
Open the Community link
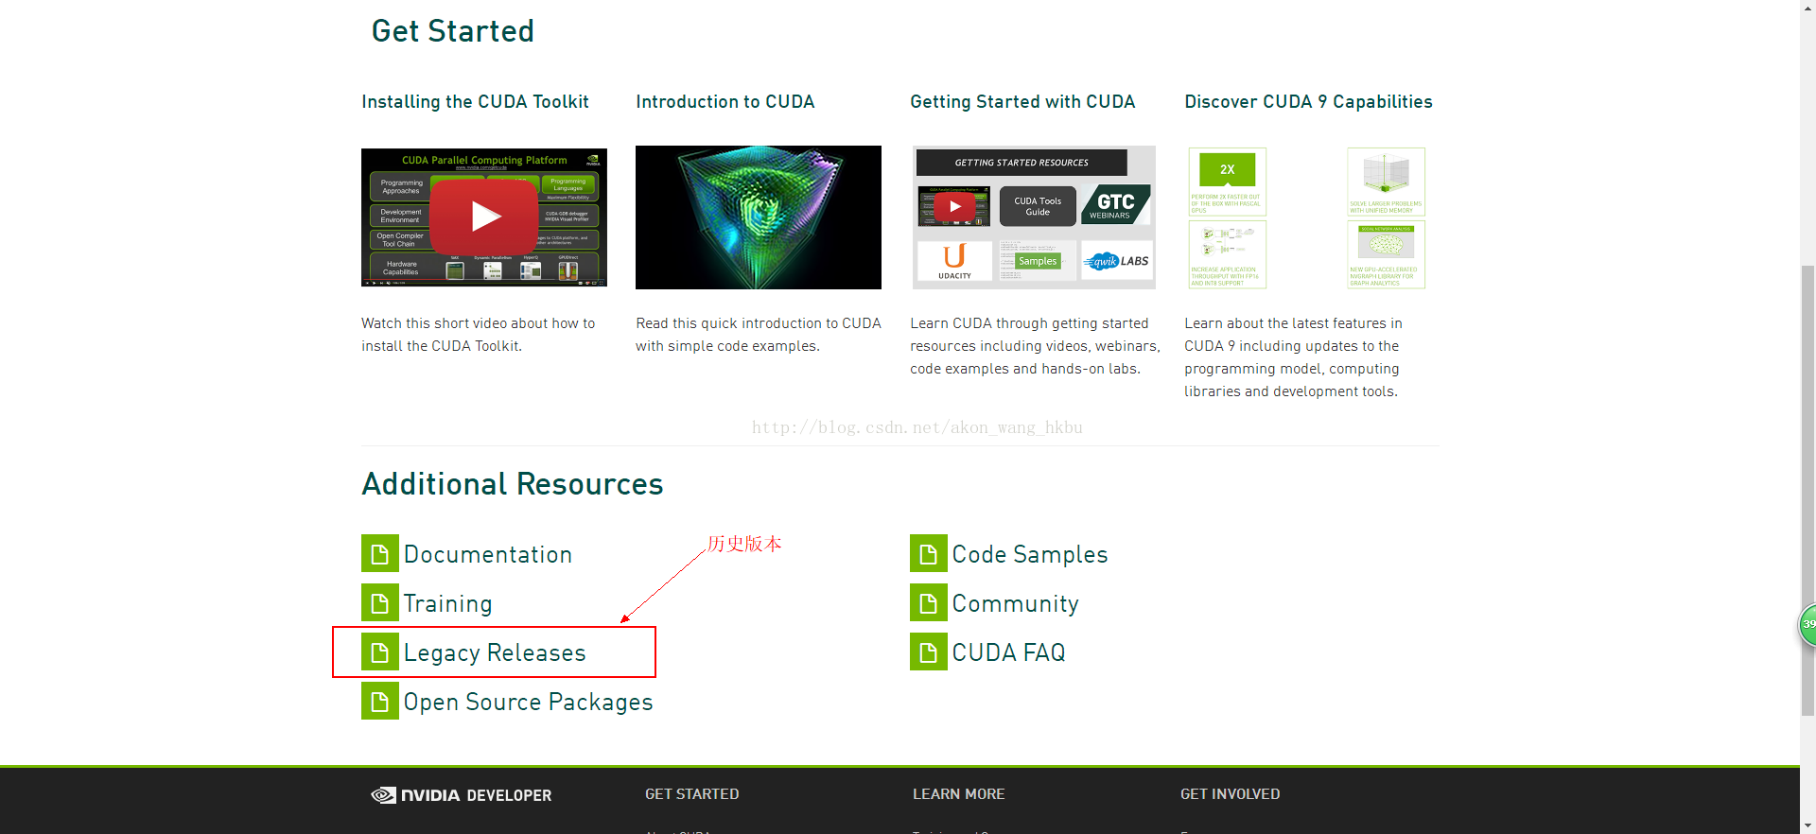point(1015,603)
